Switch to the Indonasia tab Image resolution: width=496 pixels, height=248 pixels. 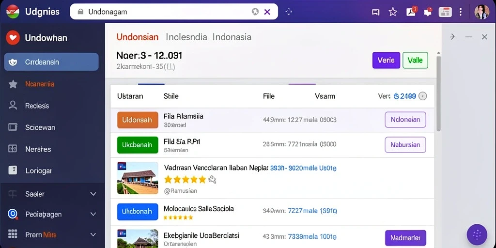point(232,37)
